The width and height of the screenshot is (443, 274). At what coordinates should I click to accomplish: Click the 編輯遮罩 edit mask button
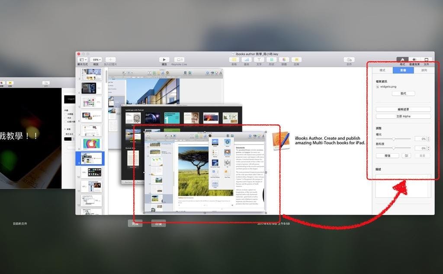[x=403, y=109]
